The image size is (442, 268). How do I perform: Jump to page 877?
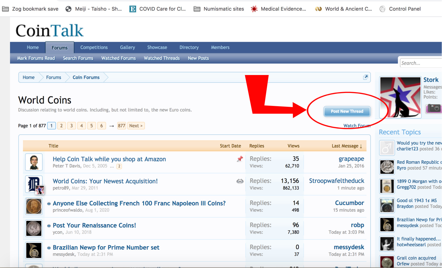121,126
